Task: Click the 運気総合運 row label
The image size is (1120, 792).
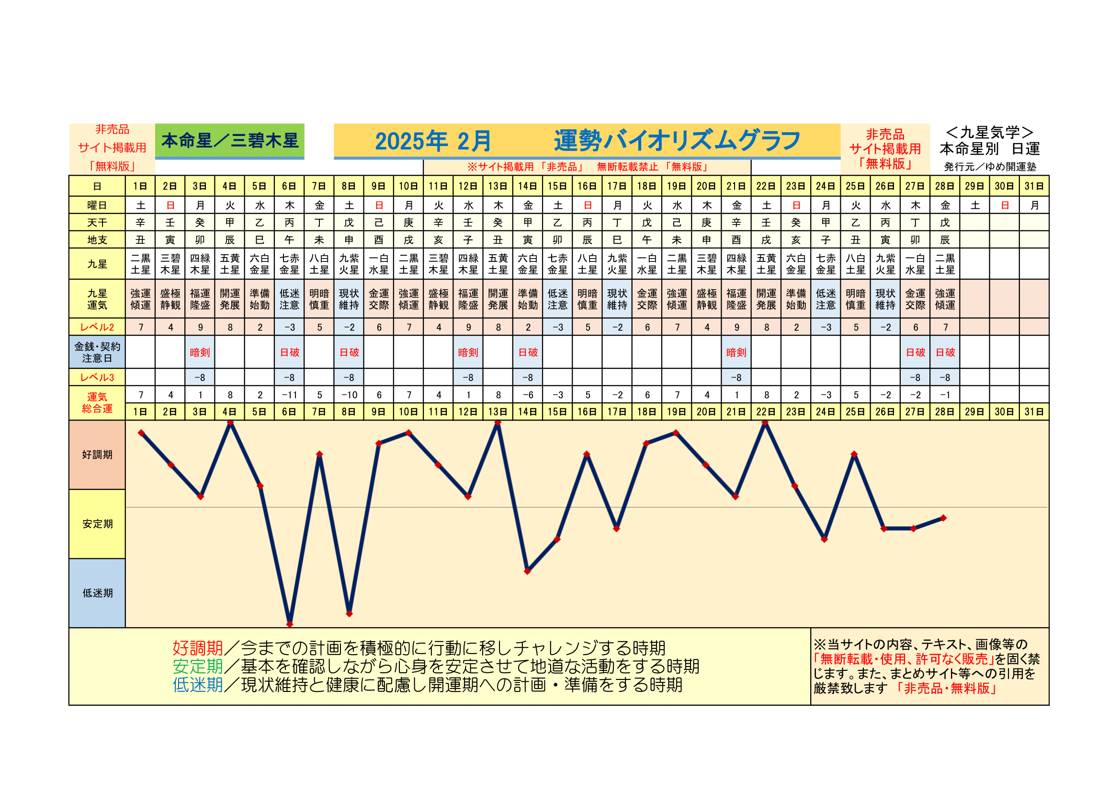Action: point(97,403)
